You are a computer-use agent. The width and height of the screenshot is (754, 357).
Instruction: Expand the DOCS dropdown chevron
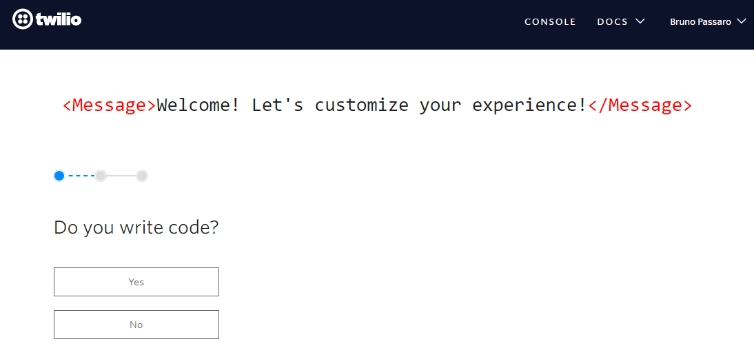pos(640,21)
